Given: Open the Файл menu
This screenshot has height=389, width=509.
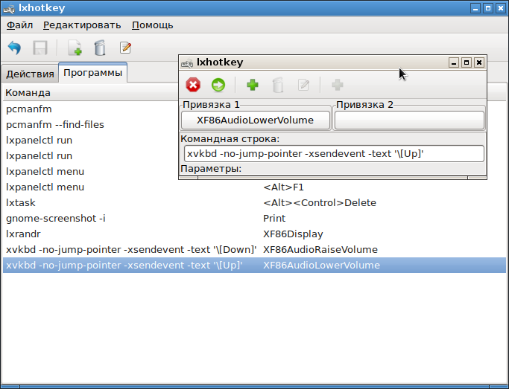Looking at the screenshot, I should [x=20, y=25].
